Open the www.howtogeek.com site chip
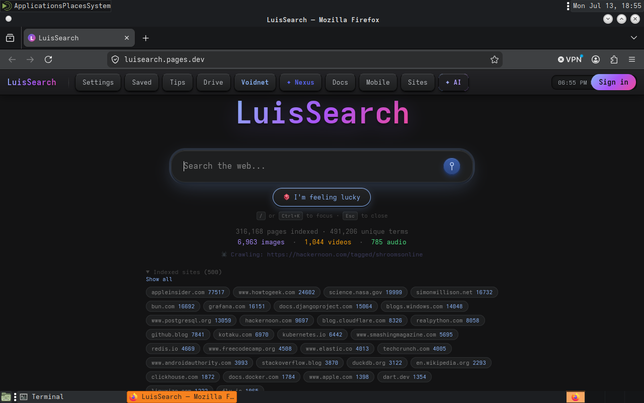This screenshot has width=644, height=403. pos(277,292)
